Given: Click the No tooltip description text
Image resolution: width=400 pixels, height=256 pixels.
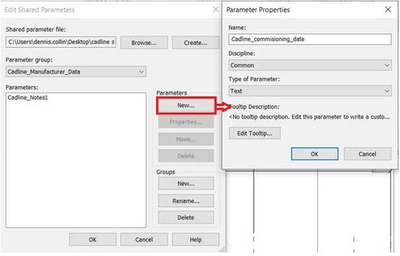Looking at the screenshot, I should [309, 117].
